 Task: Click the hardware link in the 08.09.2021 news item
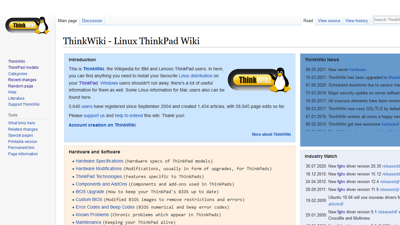pyautogui.click(x=358, y=70)
